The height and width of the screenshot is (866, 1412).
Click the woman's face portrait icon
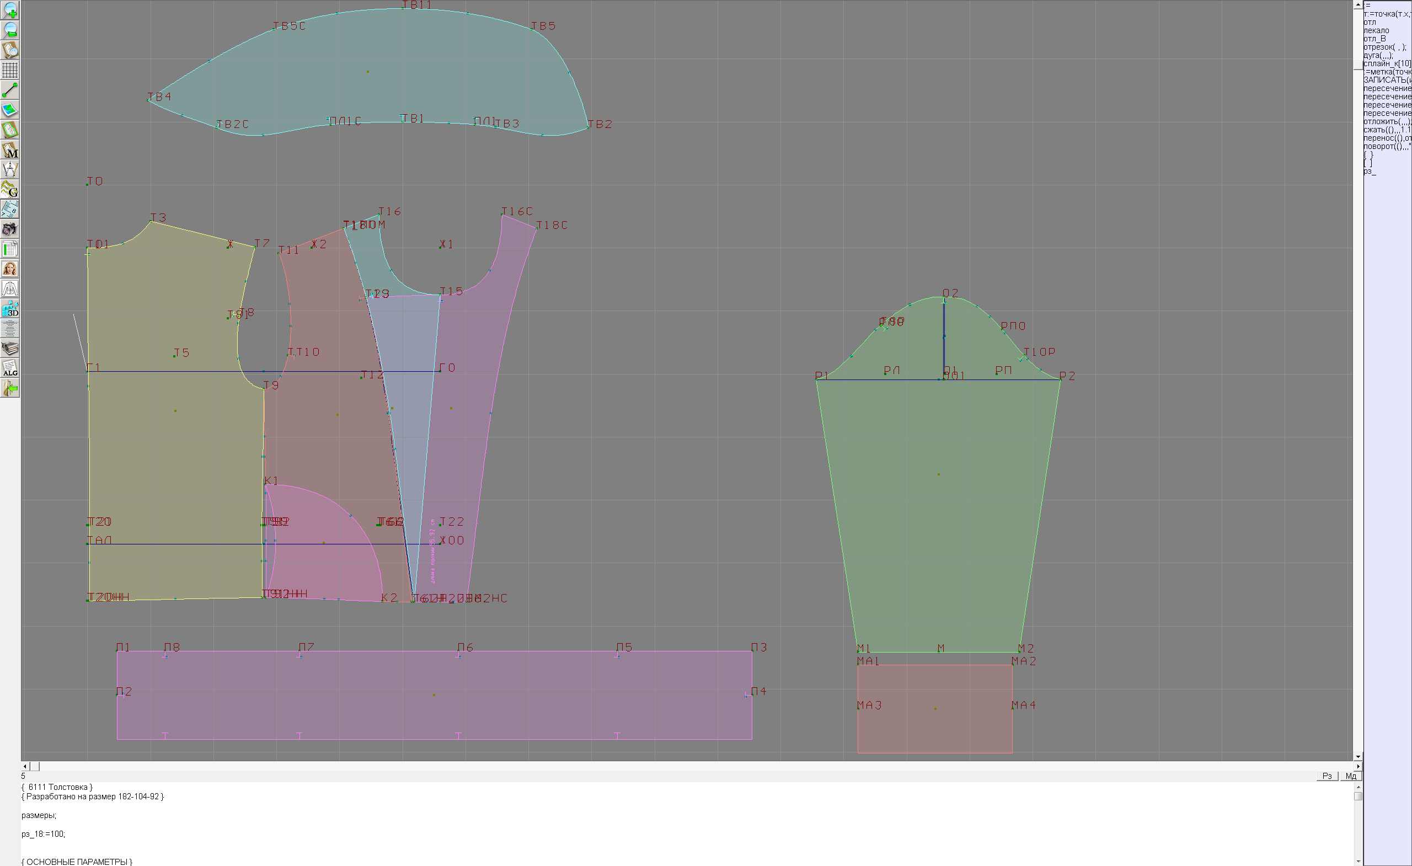10,269
